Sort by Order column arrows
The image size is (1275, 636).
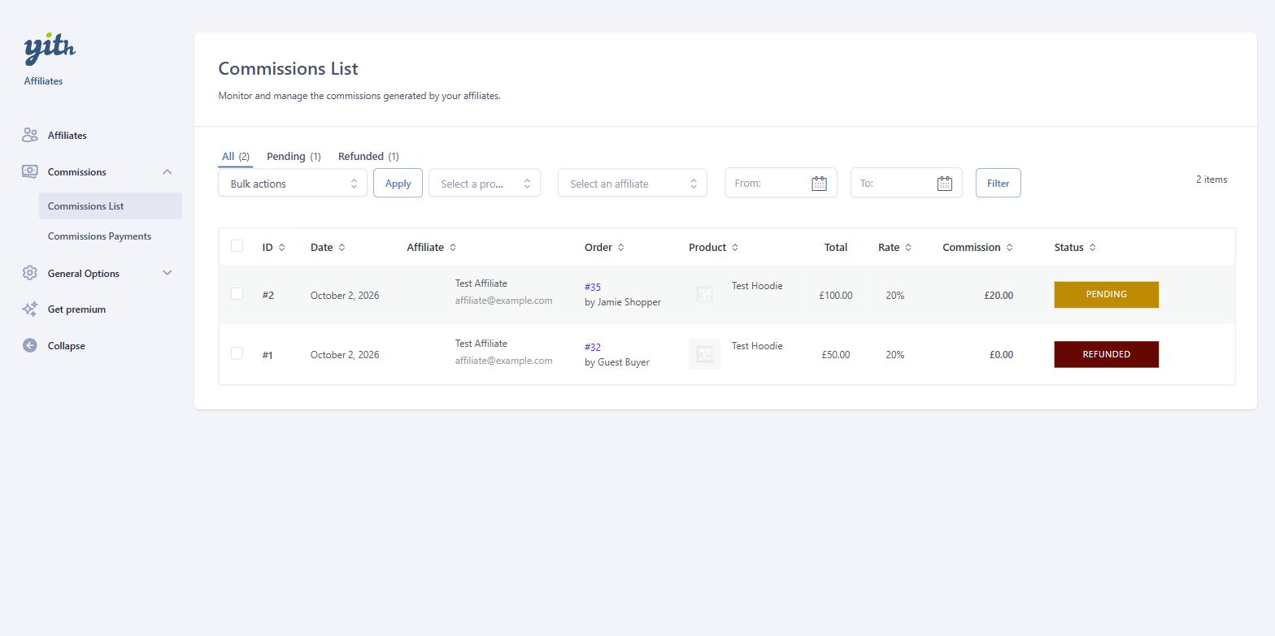click(620, 247)
